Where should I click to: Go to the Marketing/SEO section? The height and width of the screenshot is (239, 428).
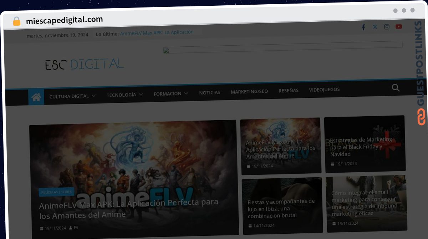(x=249, y=92)
